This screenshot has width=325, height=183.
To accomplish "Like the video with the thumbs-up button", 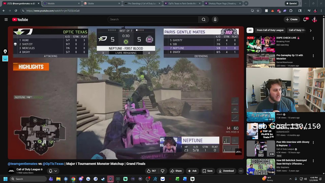I will (x=151, y=171).
